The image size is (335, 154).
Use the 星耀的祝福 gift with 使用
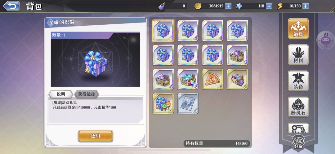[x=95, y=136]
